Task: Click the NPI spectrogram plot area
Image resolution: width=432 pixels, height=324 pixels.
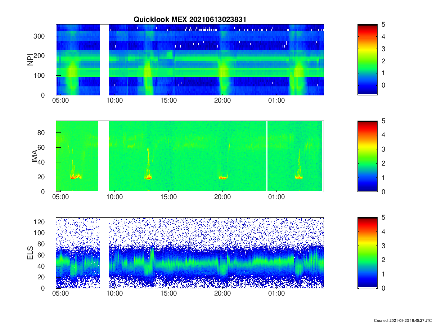Action: click(x=190, y=59)
